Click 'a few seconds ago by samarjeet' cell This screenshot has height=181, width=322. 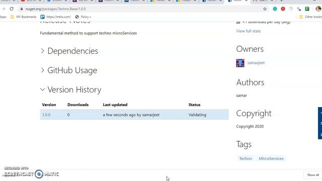pos(131,115)
